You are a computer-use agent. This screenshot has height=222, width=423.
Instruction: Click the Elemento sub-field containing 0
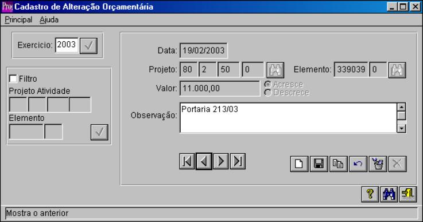tap(378, 70)
